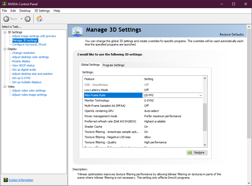Collapse the Video tree node

click(5, 87)
